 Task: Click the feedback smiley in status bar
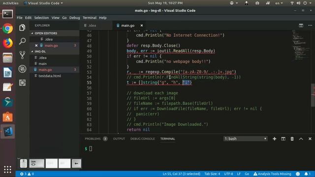coord(298,174)
